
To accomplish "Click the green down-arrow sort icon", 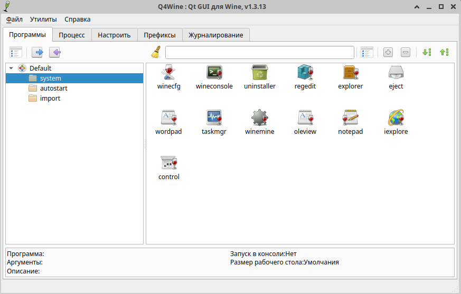I will pos(427,53).
